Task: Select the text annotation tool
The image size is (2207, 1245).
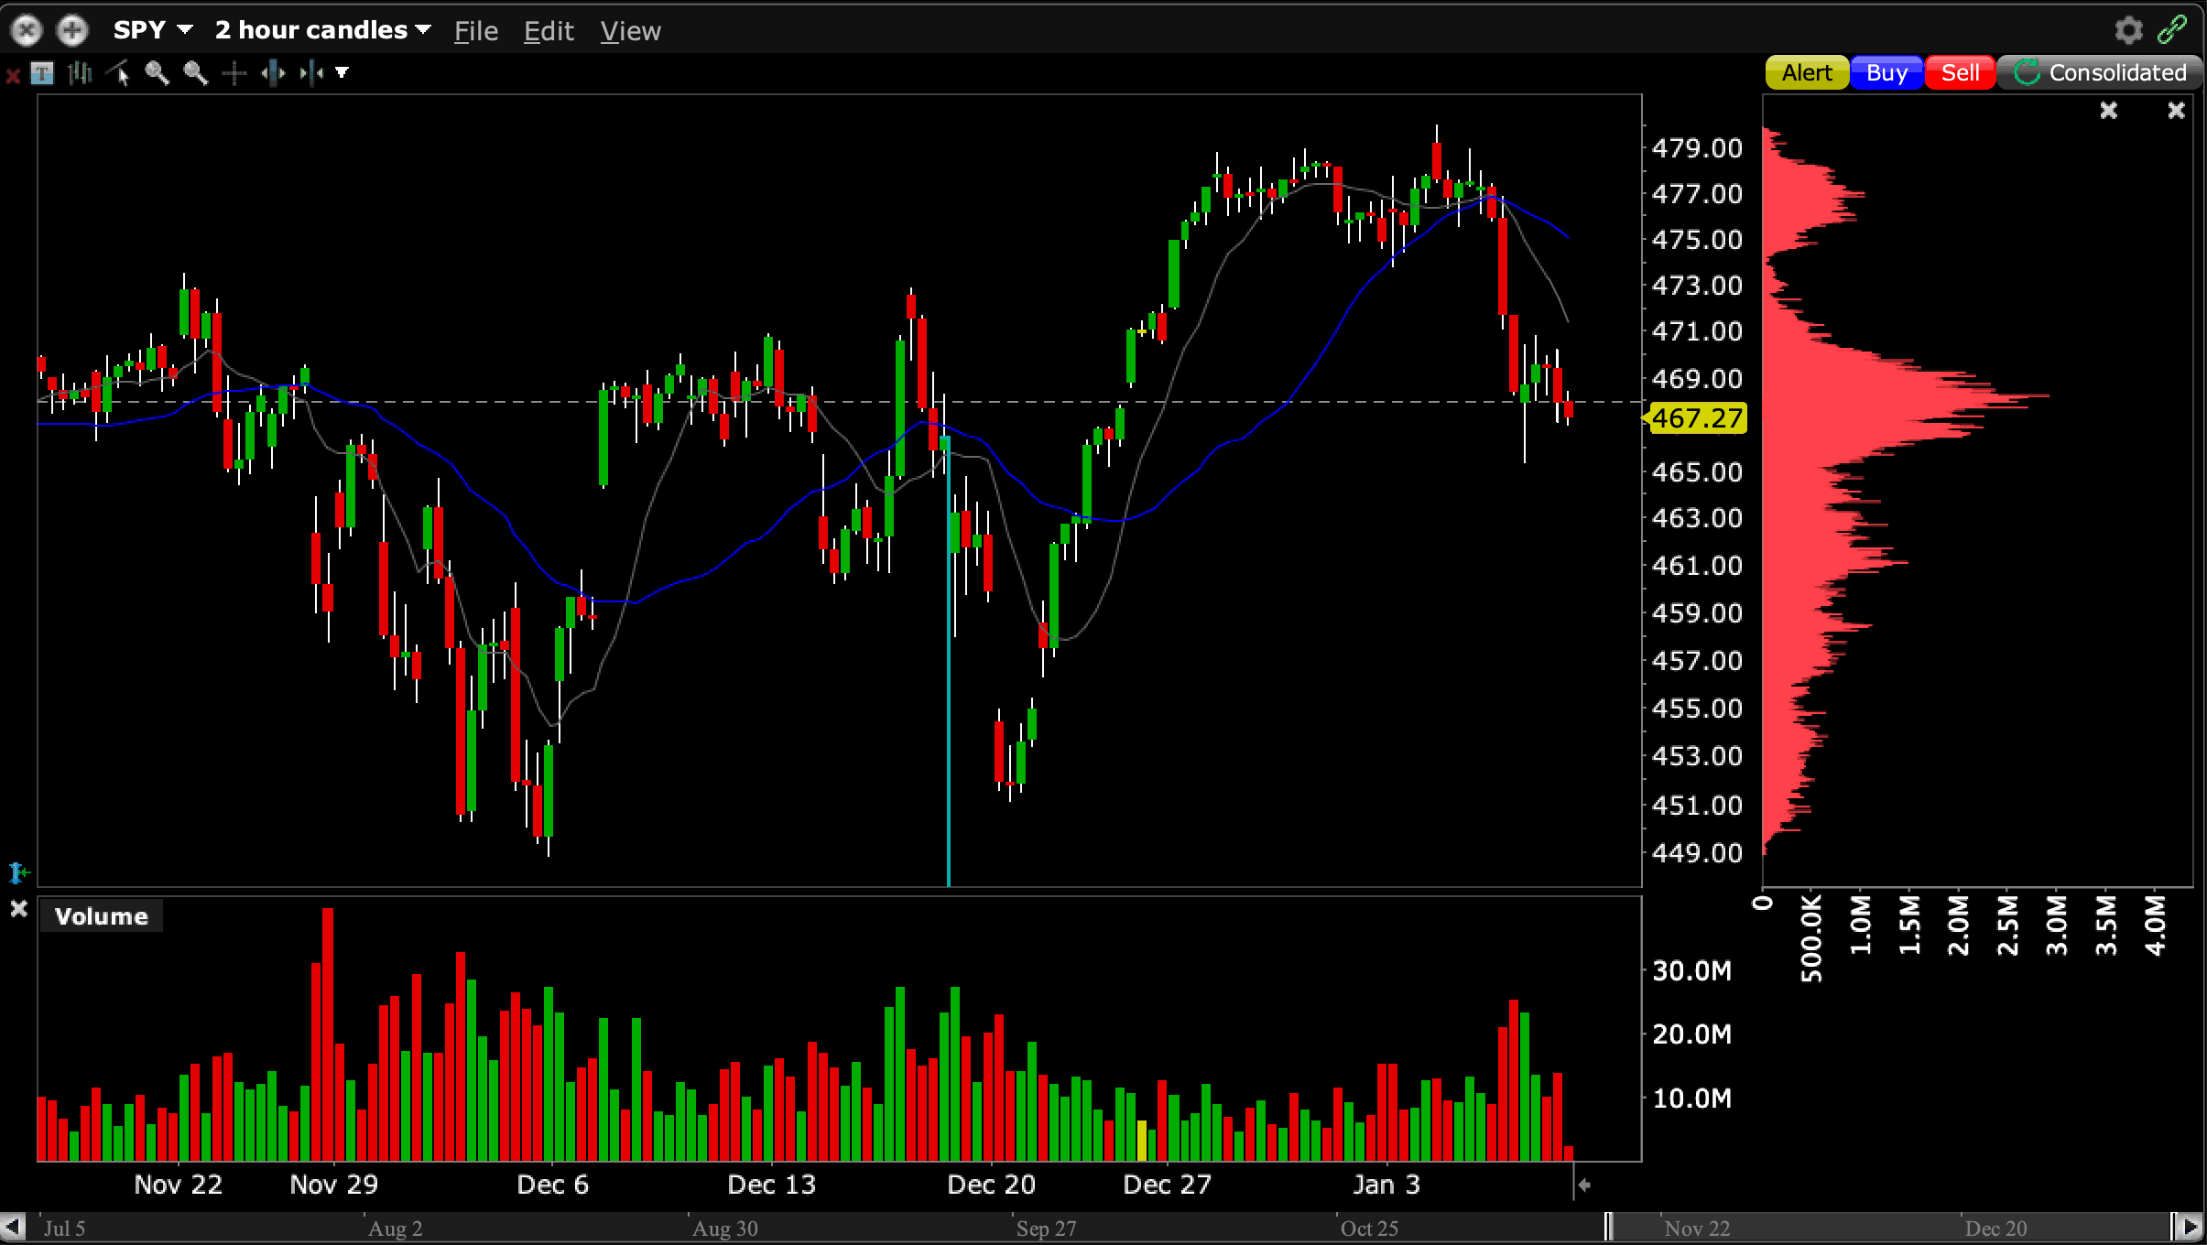Action: [42, 73]
